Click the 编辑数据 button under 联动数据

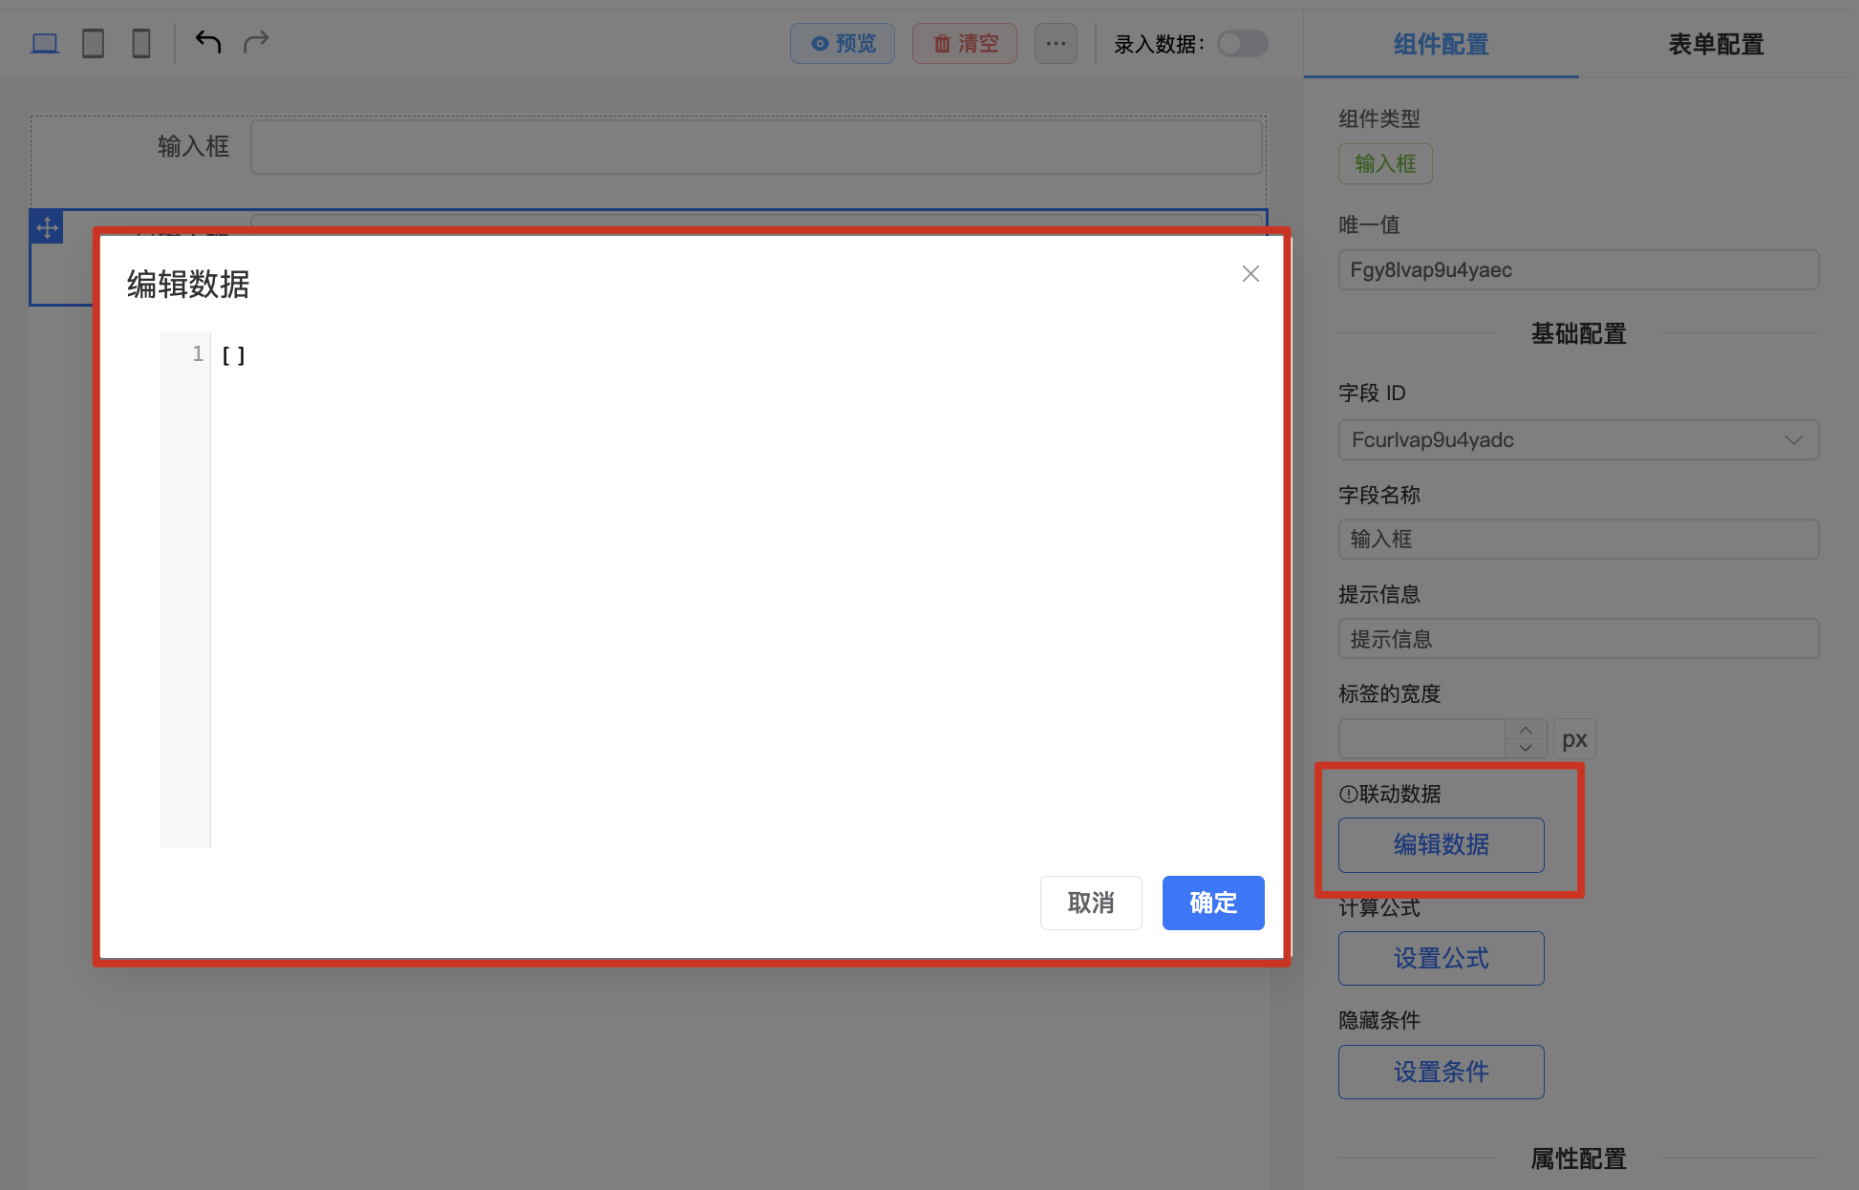click(x=1441, y=844)
